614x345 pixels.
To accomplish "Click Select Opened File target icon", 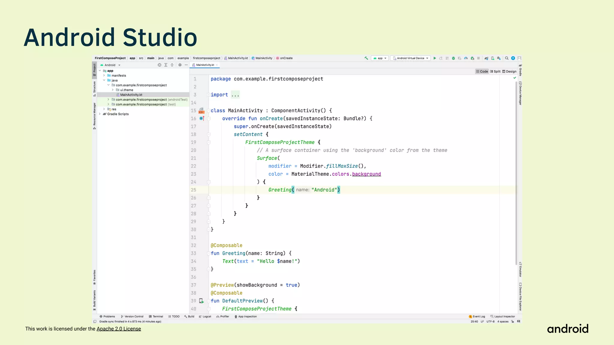I will [159, 65].
